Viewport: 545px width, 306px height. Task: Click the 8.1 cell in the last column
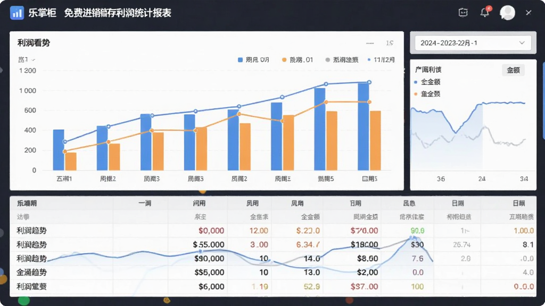point(528,244)
